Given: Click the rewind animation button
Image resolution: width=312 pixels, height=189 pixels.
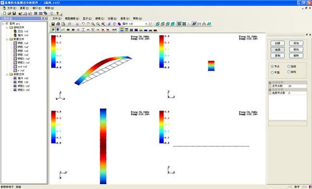Looking at the screenshot, I should [68, 30].
